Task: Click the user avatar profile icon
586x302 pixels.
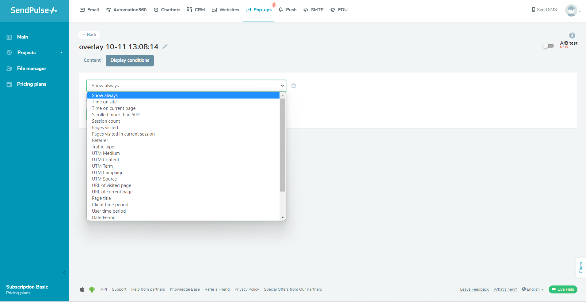Action: tap(571, 10)
